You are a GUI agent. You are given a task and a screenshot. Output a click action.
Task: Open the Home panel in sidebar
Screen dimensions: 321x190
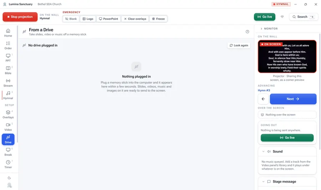(8, 33)
